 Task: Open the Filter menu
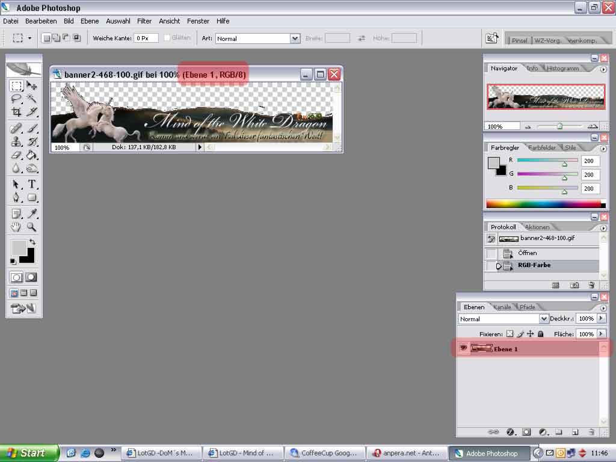pyautogui.click(x=144, y=21)
